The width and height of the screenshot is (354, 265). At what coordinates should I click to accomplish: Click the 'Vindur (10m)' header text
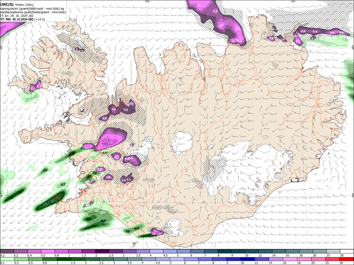[24, 5]
